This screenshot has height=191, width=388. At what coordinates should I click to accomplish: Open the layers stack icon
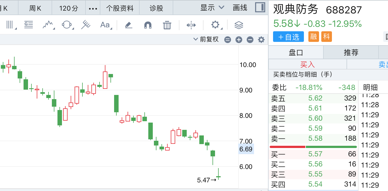[x=239, y=25]
